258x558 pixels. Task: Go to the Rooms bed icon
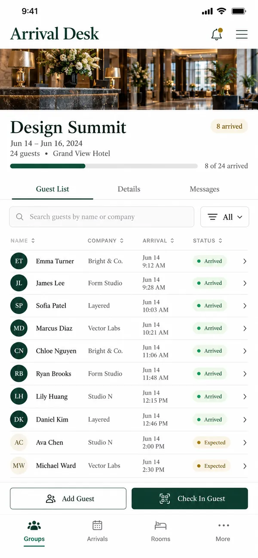click(160, 525)
